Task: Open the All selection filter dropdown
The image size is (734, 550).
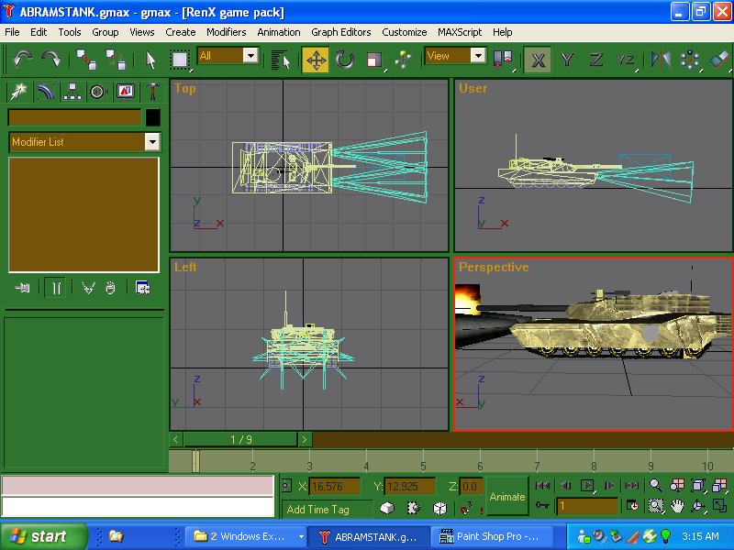Action: point(250,56)
